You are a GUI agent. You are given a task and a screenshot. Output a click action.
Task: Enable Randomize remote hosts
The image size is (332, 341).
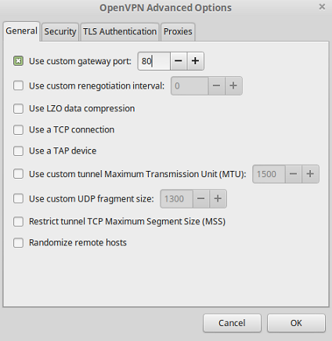tap(18, 243)
